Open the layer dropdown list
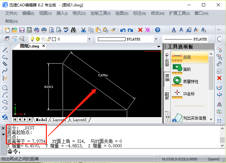226x163 pixels. pyautogui.click(x=89, y=39)
